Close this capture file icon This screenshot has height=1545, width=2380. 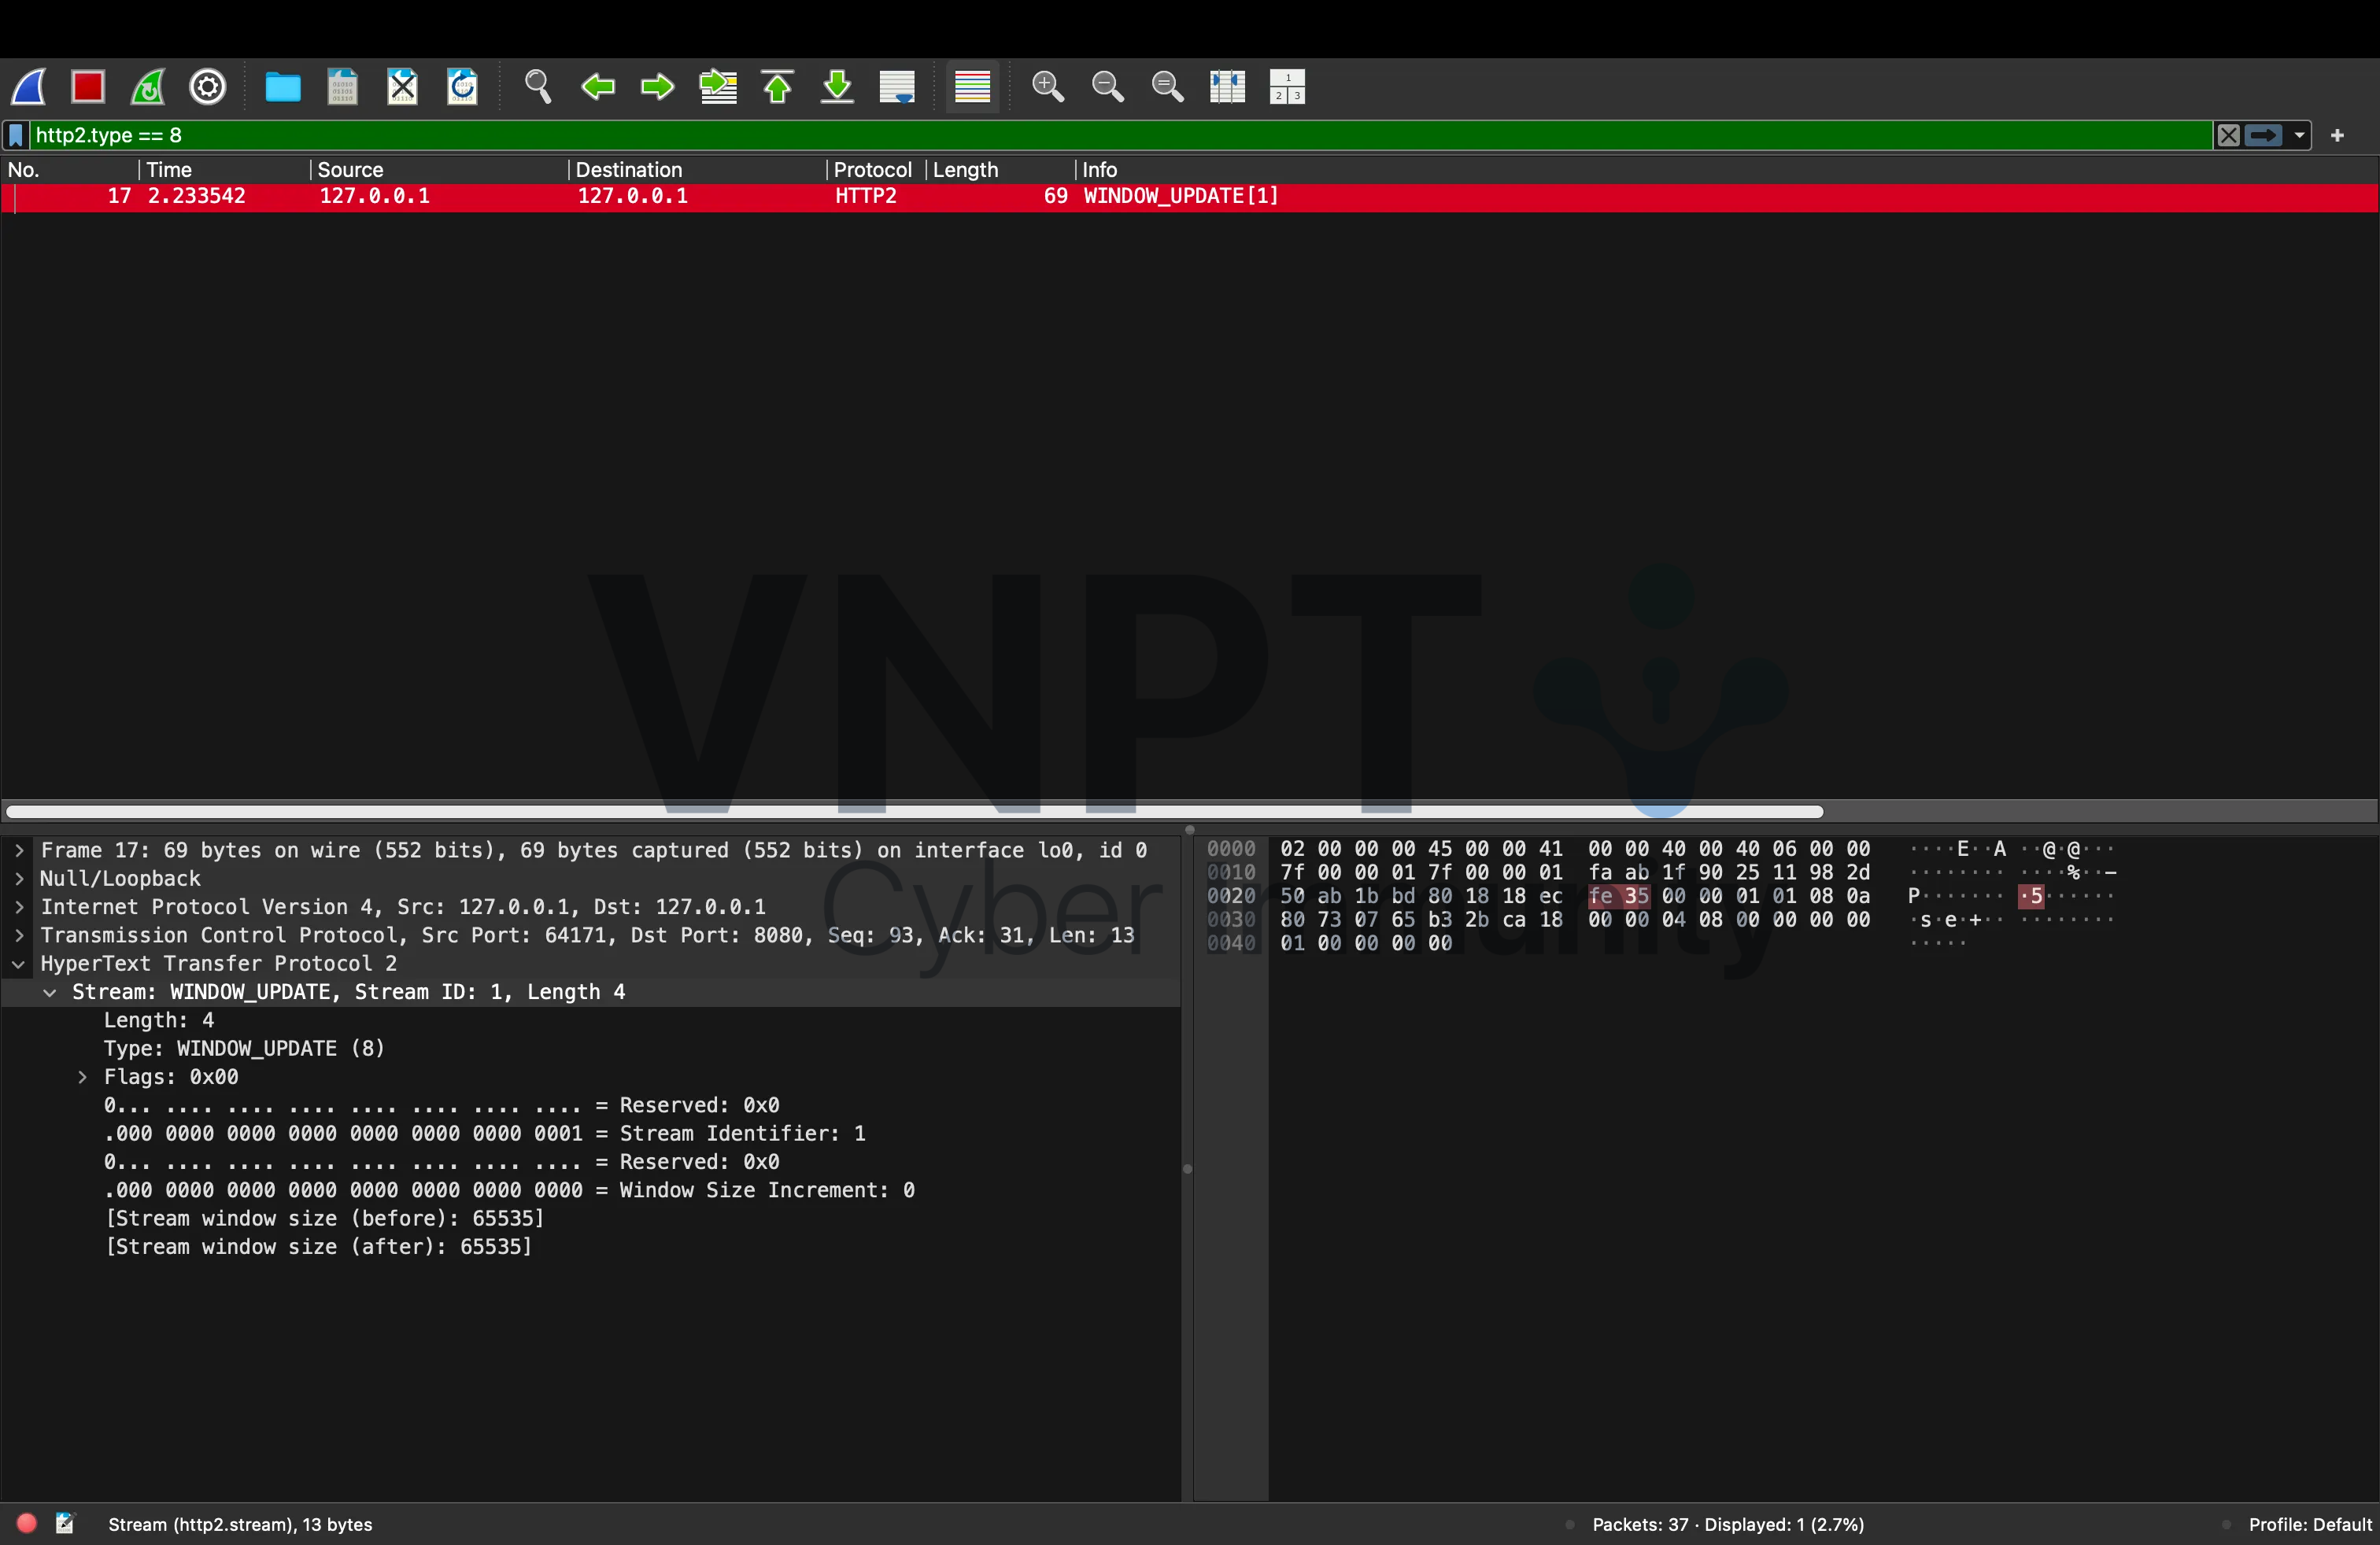point(402,87)
